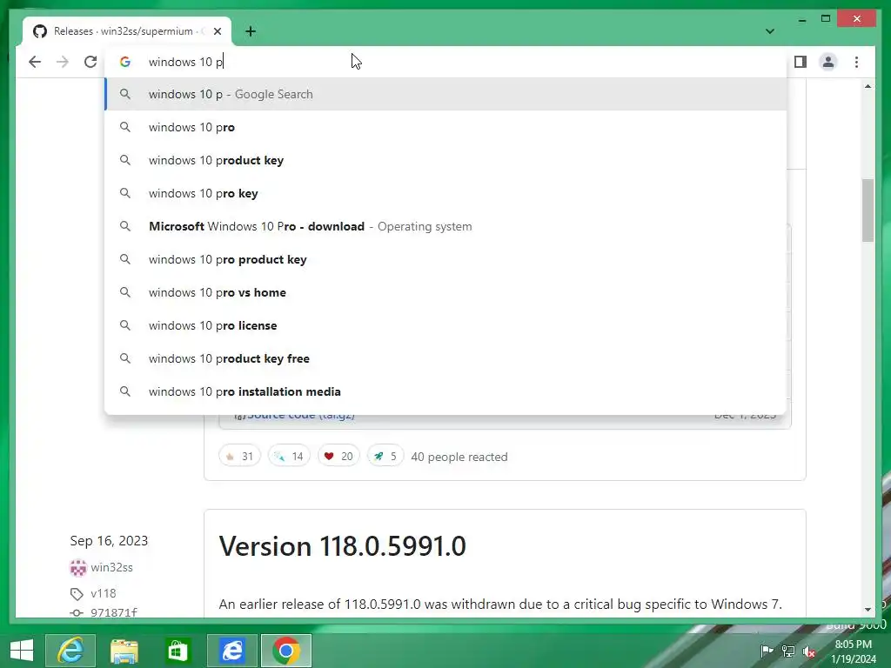Choose 'windows 10 p - Google Search' suggestion
Image resolution: width=891 pixels, height=668 pixels.
445,94
